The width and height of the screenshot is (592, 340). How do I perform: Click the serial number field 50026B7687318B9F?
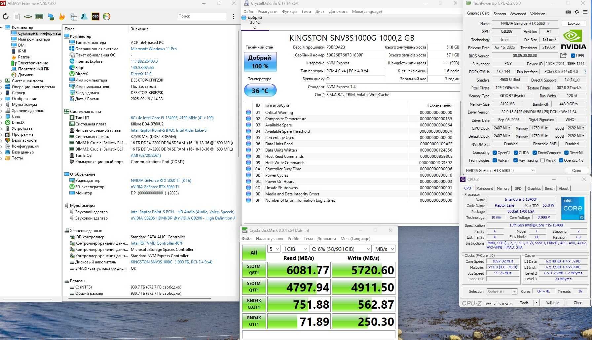pyautogui.click(x=355, y=55)
